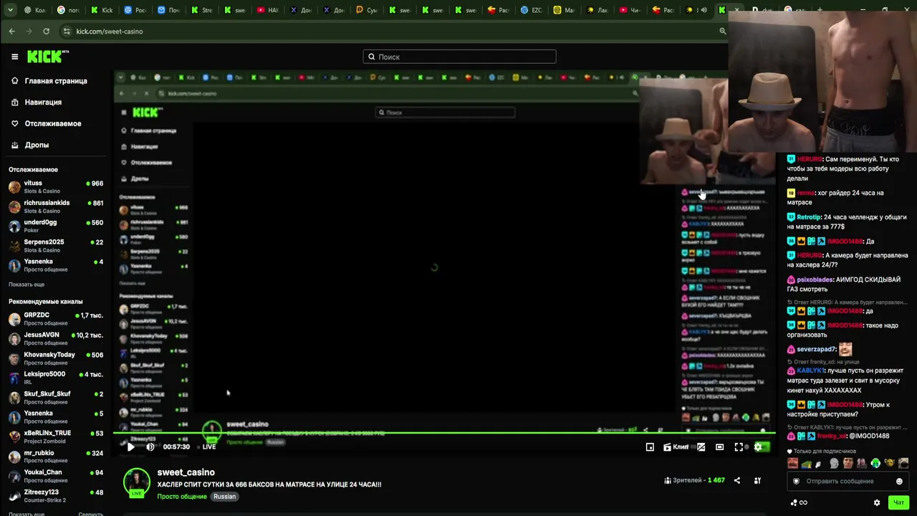Toggle picture-in-picture in the player
The image size is (917, 516).
point(650,446)
